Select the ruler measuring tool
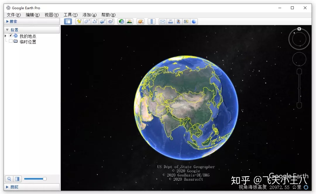This screenshot has height=194, width=316. 152,21
